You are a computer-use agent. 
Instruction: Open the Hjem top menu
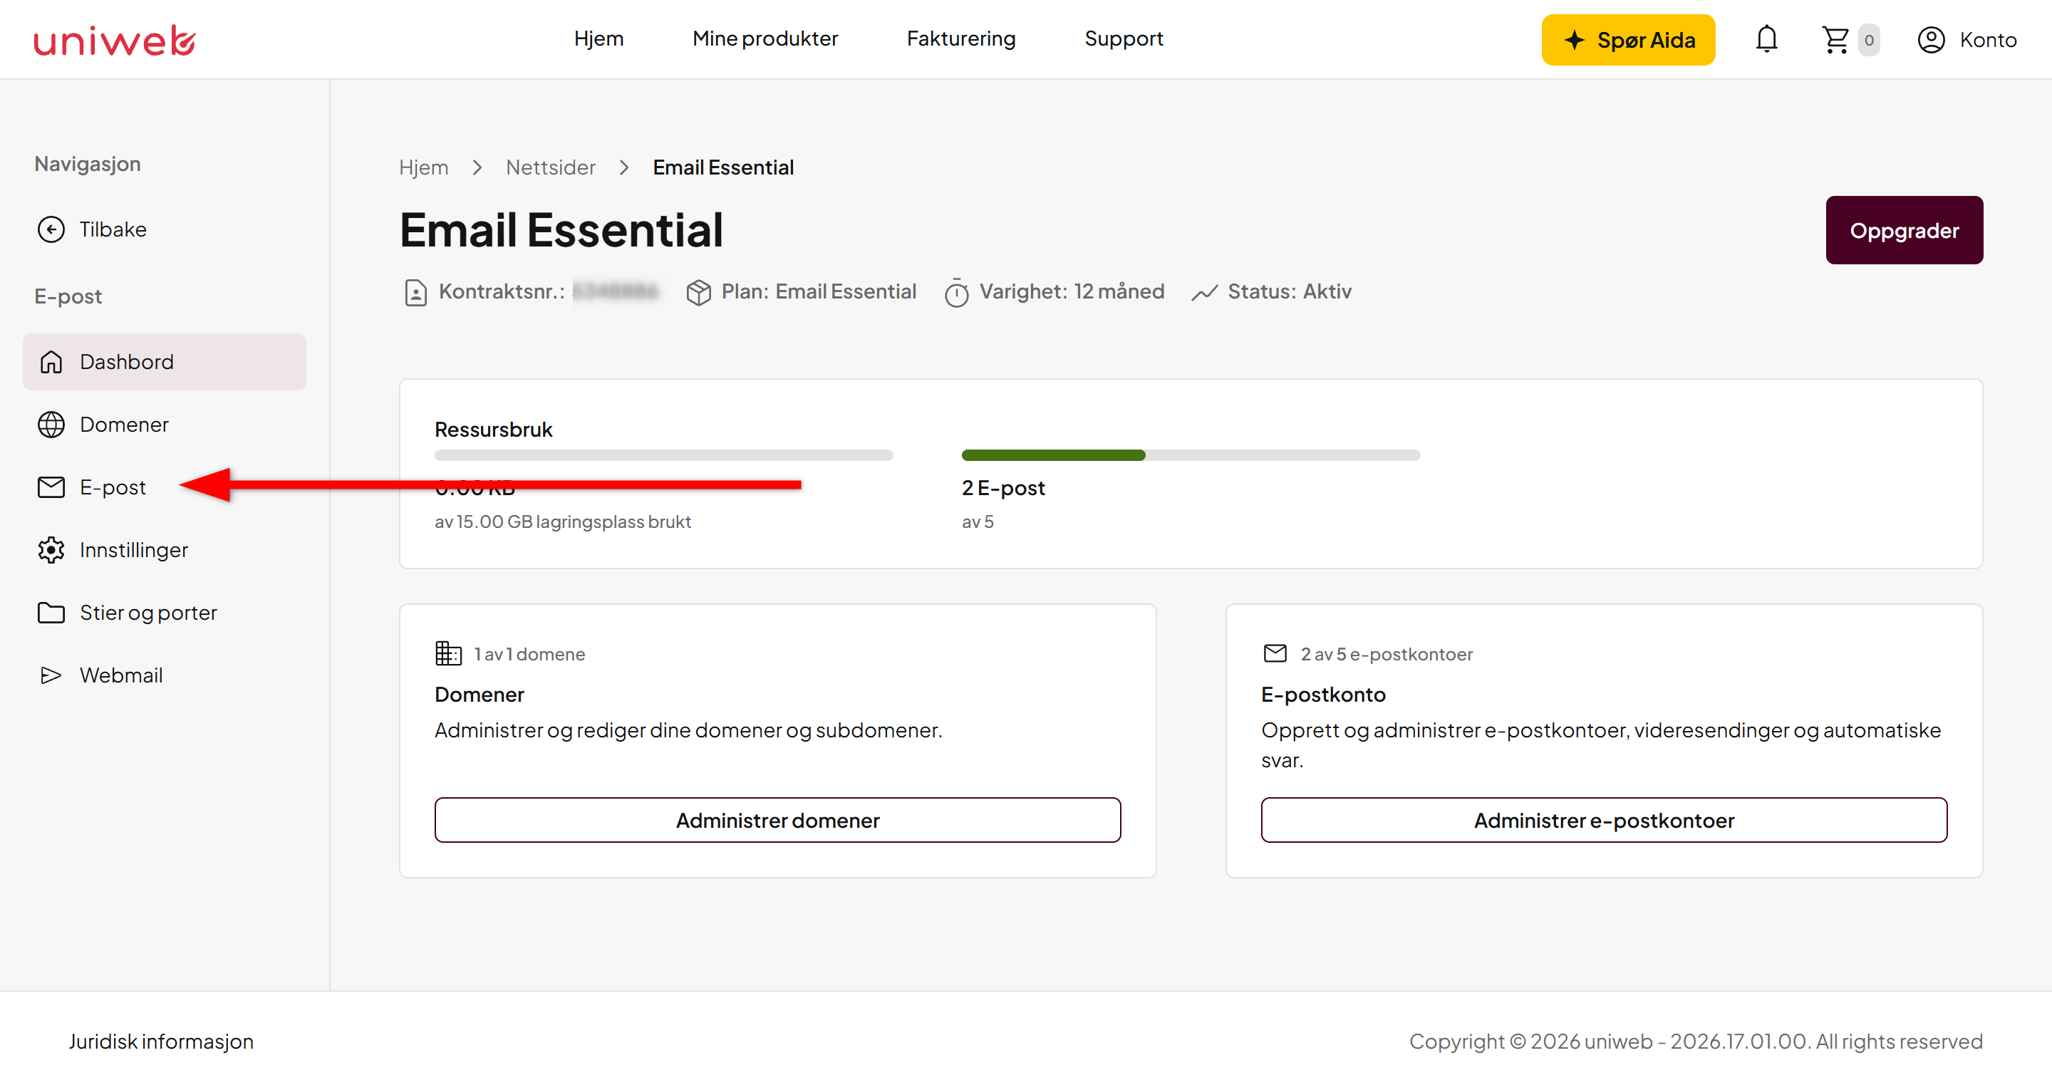pos(598,38)
